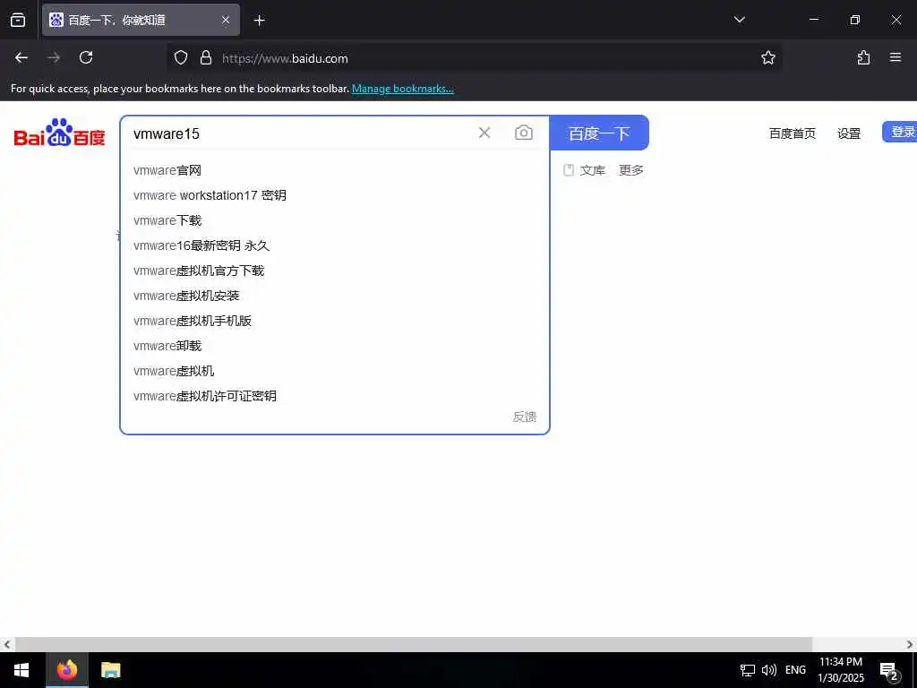Open Firefox application hamburger menu

tap(896, 57)
